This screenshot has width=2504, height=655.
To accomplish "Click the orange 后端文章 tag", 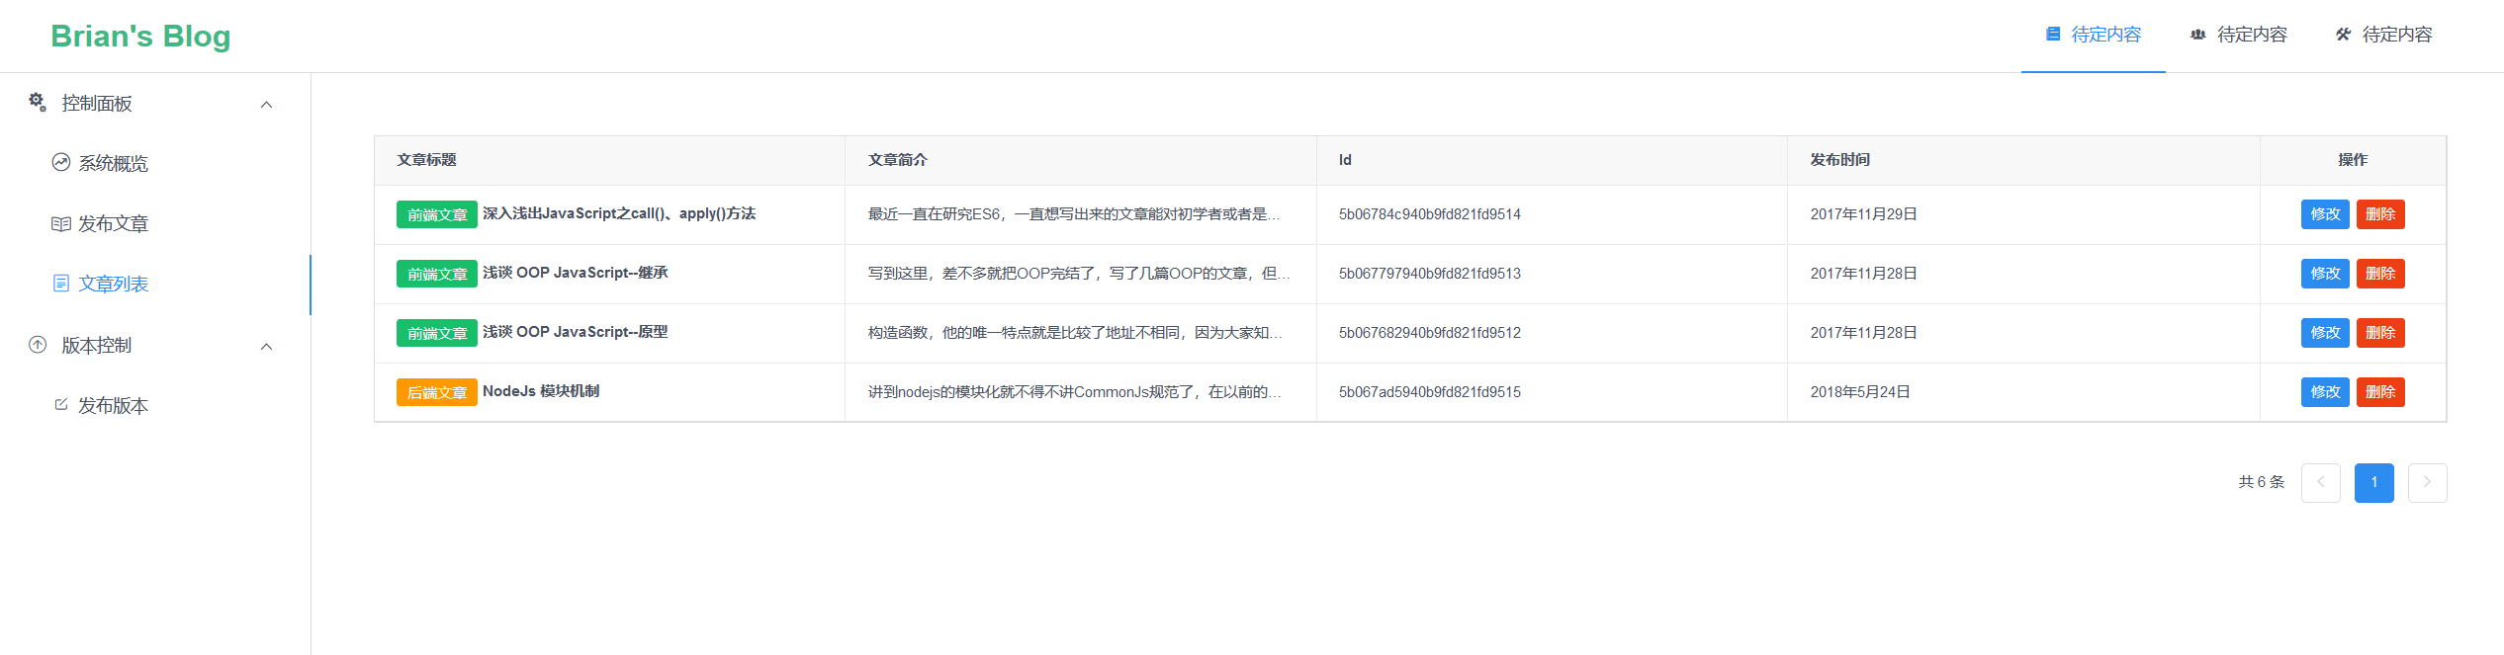I will pos(437,392).
